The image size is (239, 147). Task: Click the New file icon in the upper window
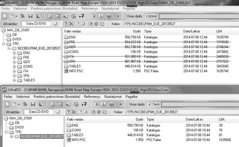(x=4, y=16)
